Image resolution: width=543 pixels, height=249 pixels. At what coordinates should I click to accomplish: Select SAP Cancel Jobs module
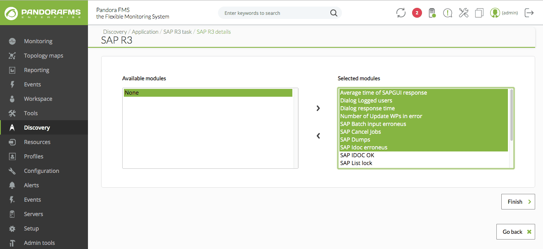click(424, 132)
